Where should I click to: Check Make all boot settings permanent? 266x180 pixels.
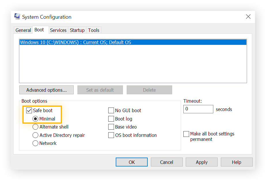[186, 134]
